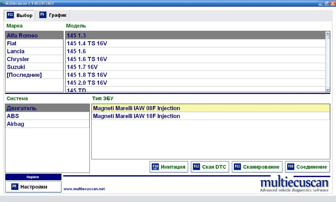Click the F12 icon on Скан DTC

tap(197, 167)
